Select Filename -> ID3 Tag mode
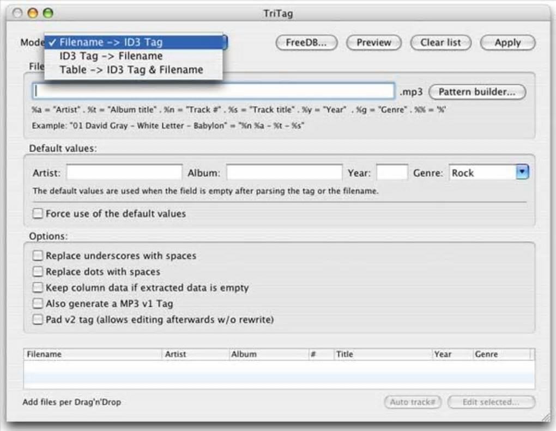This screenshot has height=431, width=556. [x=134, y=42]
